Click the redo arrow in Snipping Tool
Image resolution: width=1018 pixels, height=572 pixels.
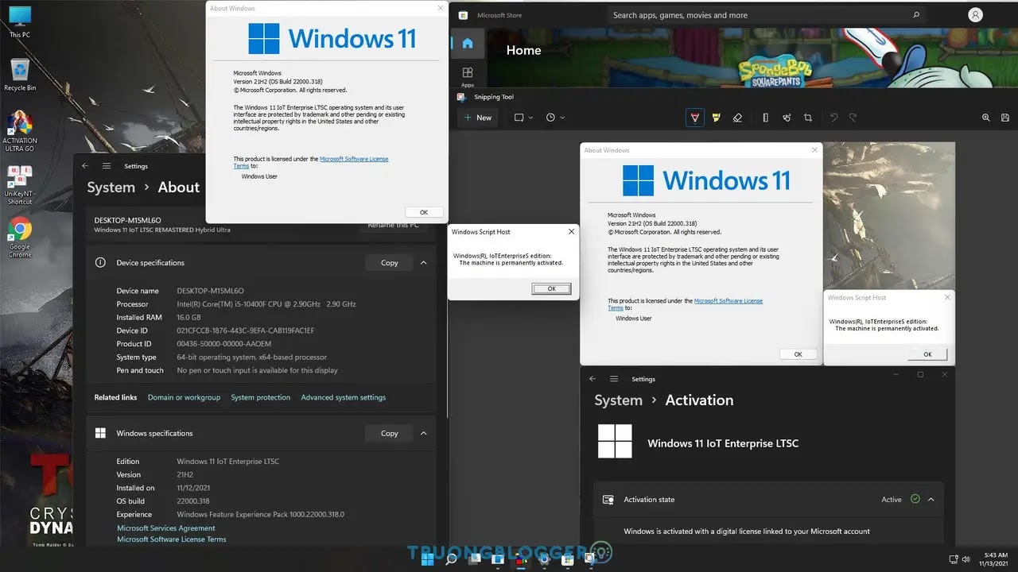(x=853, y=118)
